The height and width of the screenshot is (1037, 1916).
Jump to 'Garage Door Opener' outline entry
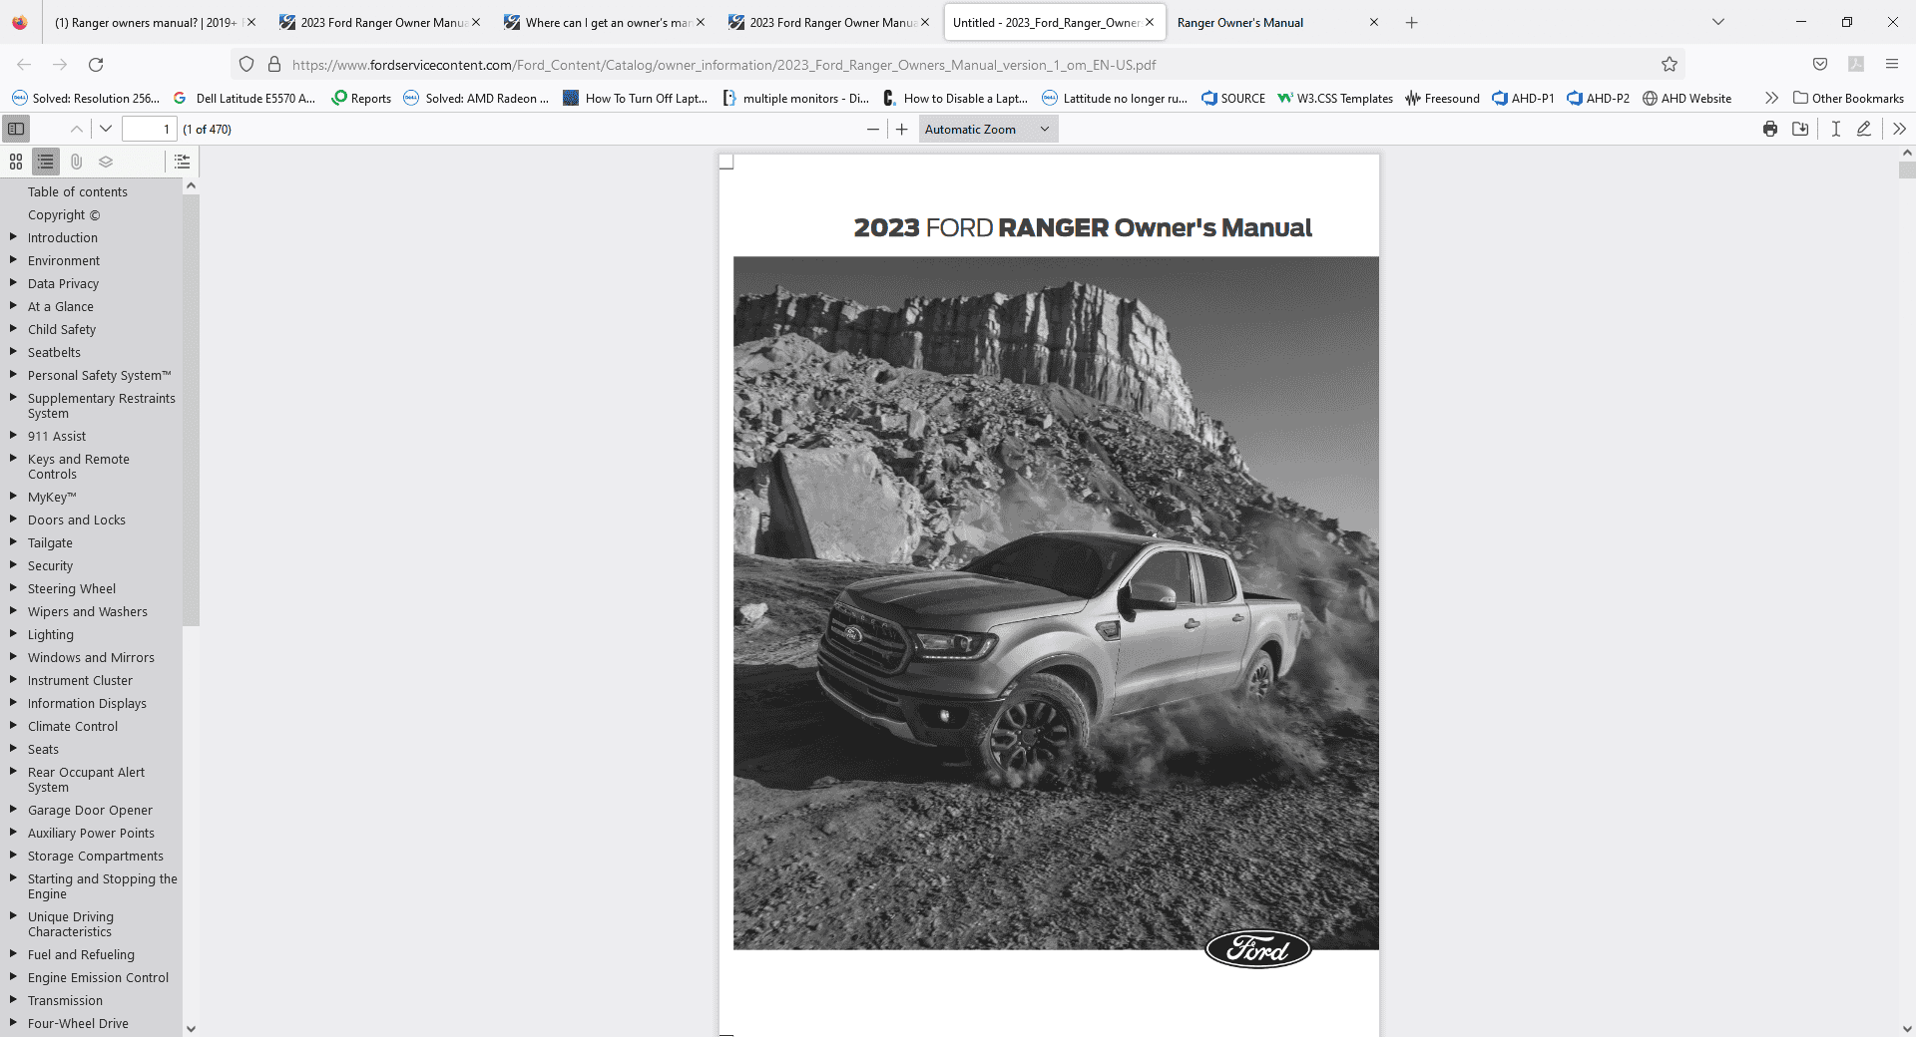pyautogui.click(x=90, y=810)
